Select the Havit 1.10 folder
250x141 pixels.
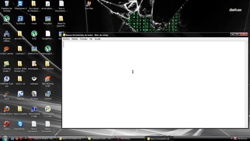(x=20, y=80)
